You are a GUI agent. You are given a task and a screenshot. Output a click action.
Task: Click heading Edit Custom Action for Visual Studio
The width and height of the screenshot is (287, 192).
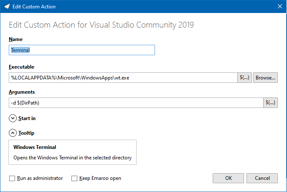point(101,25)
